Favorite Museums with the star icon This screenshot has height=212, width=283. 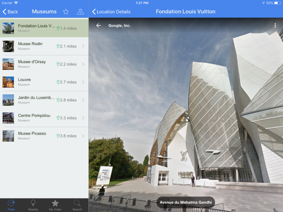coord(66,12)
